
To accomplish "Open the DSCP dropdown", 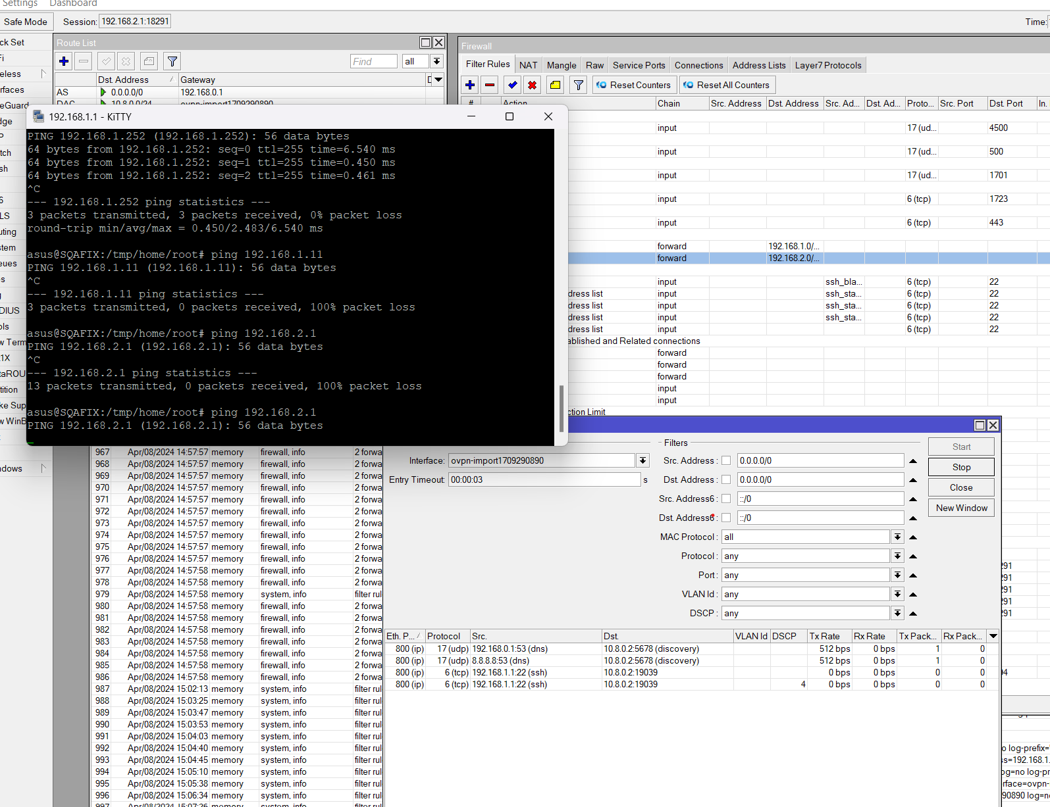I will point(897,613).
